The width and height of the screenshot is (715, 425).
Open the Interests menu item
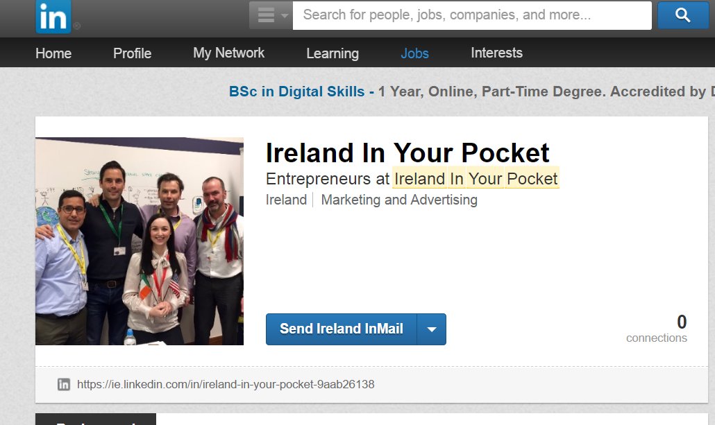pyautogui.click(x=496, y=53)
